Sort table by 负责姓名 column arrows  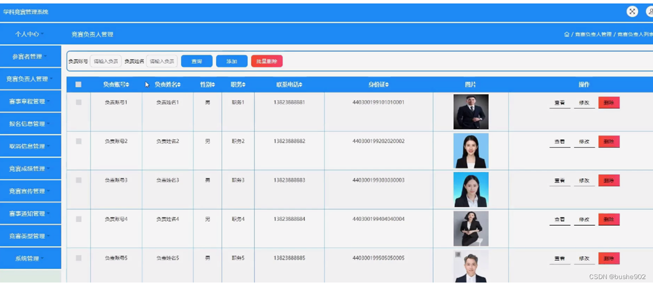(x=179, y=85)
